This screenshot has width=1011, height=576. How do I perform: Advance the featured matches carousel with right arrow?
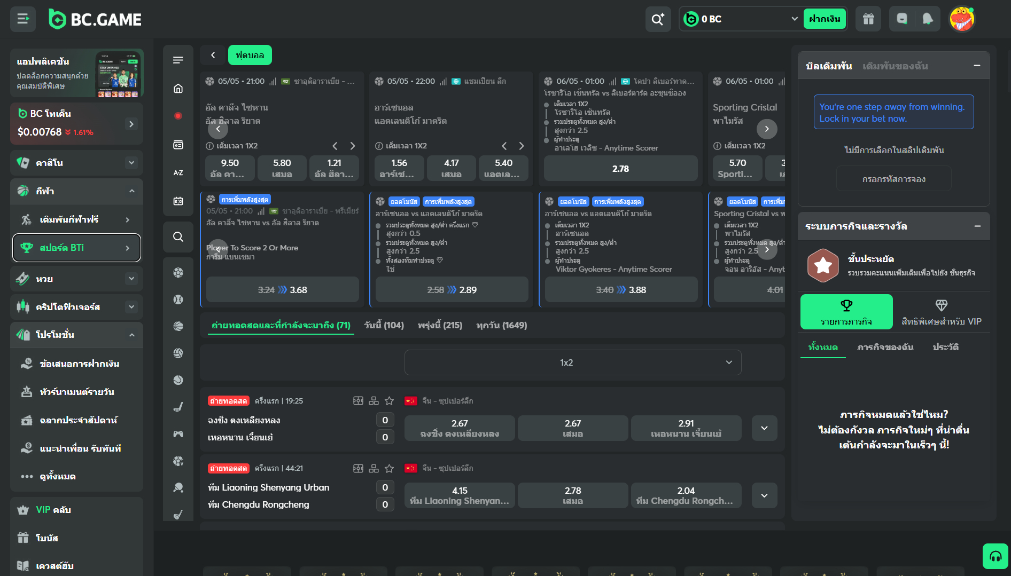pyautogui.click(x=767, y=129)
